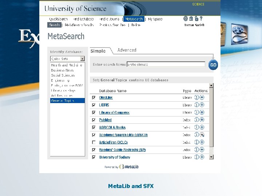Add ArticleFirst (OCLC) via plus icon
The image size is (262, 196).
(x=202, y=142)
